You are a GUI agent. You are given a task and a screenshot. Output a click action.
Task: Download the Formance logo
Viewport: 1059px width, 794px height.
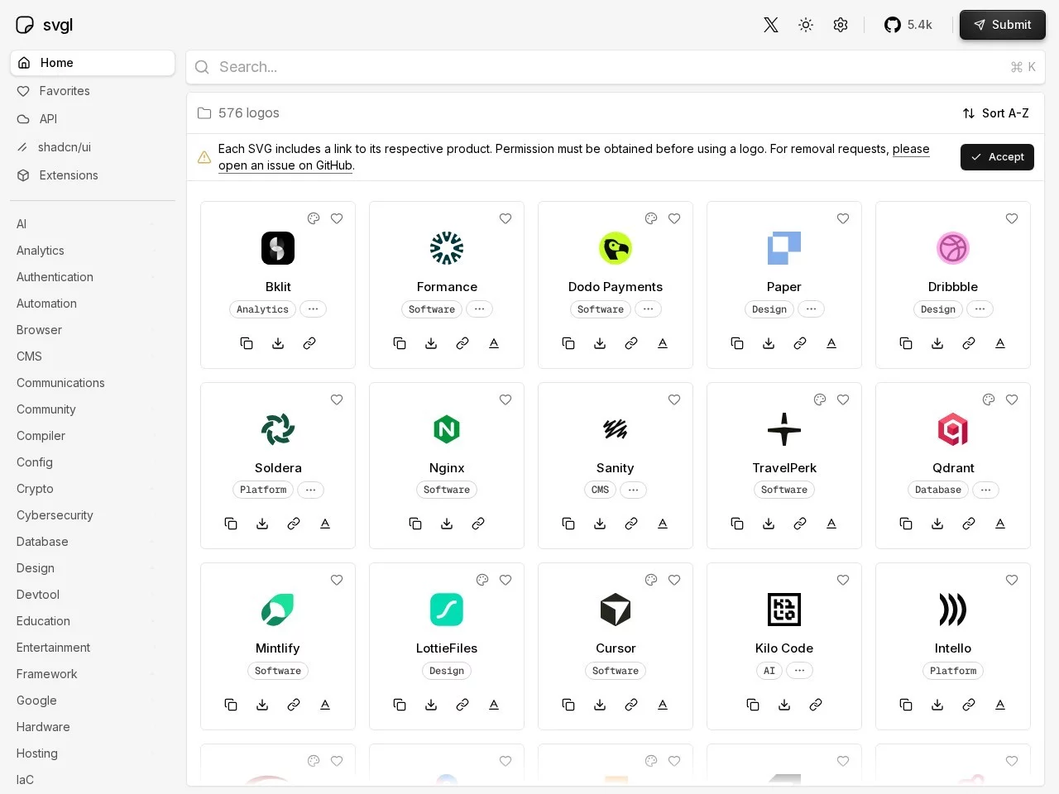(431, 343)
